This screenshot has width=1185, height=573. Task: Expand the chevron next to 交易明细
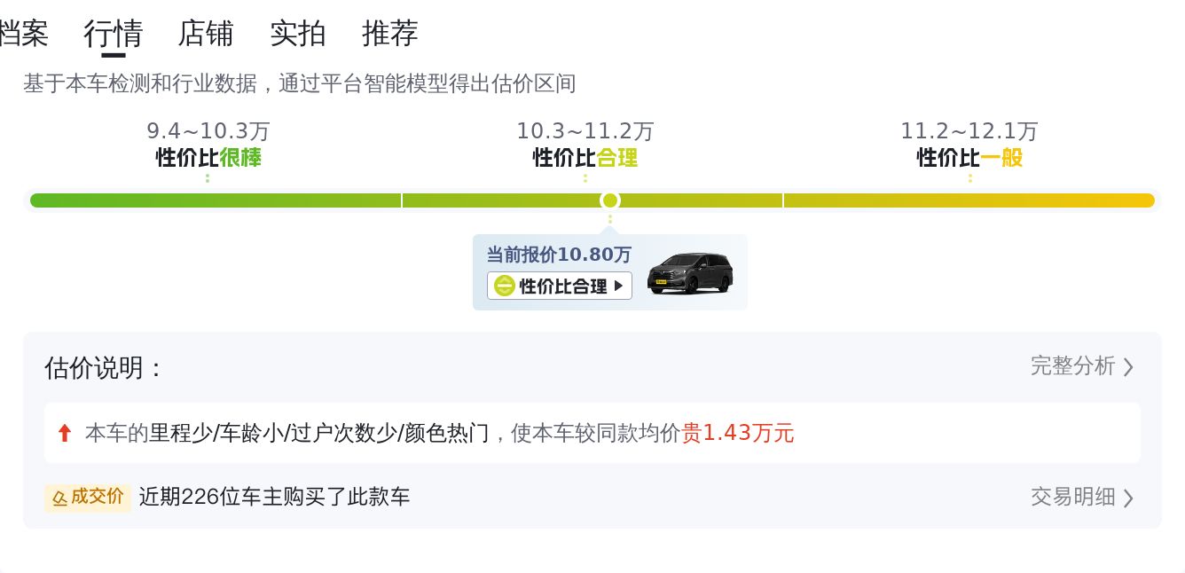pyautogui.click(x=1128, y=498)
